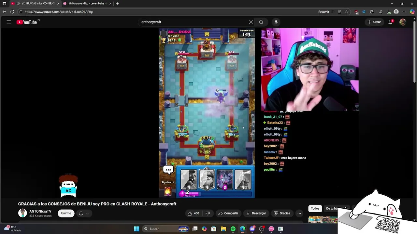Open the recommended video thumbnail below Todos

pos(323,220)
